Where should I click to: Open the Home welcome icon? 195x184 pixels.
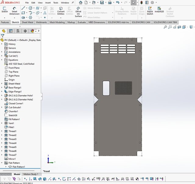click(80, 2)
